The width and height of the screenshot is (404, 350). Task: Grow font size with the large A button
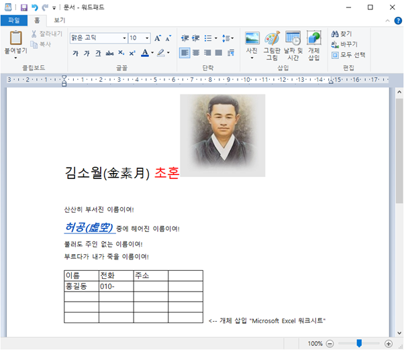pos(158,38)
